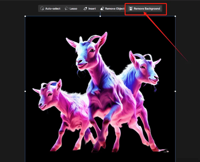Click empty canvas left of the image
The height and width of the screenshot is (162, 200).
(x=12, y=90)
